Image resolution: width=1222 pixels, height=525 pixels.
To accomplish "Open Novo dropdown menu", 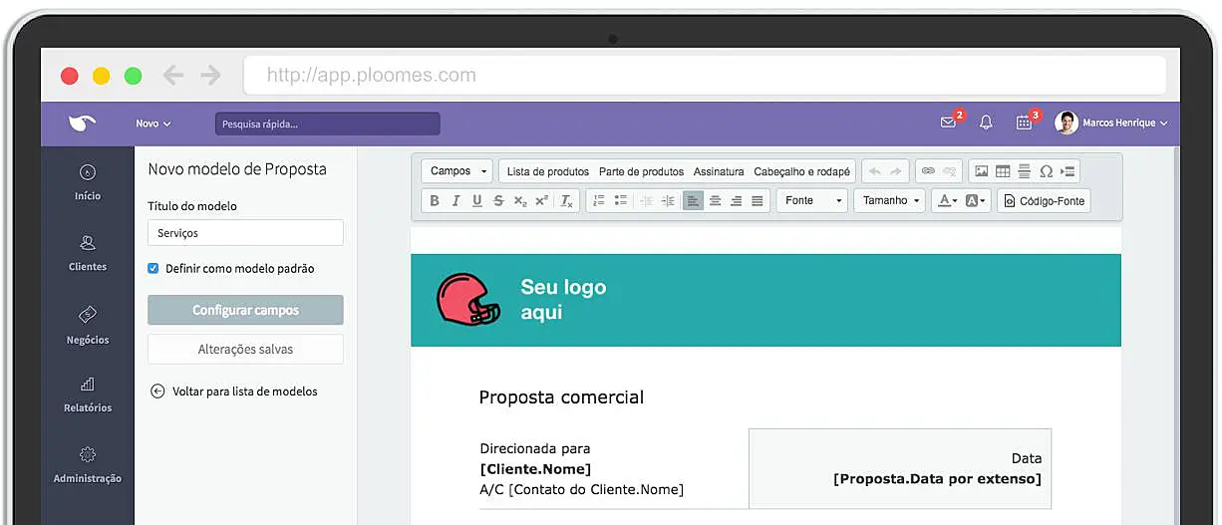I will (x=153, y=124).
